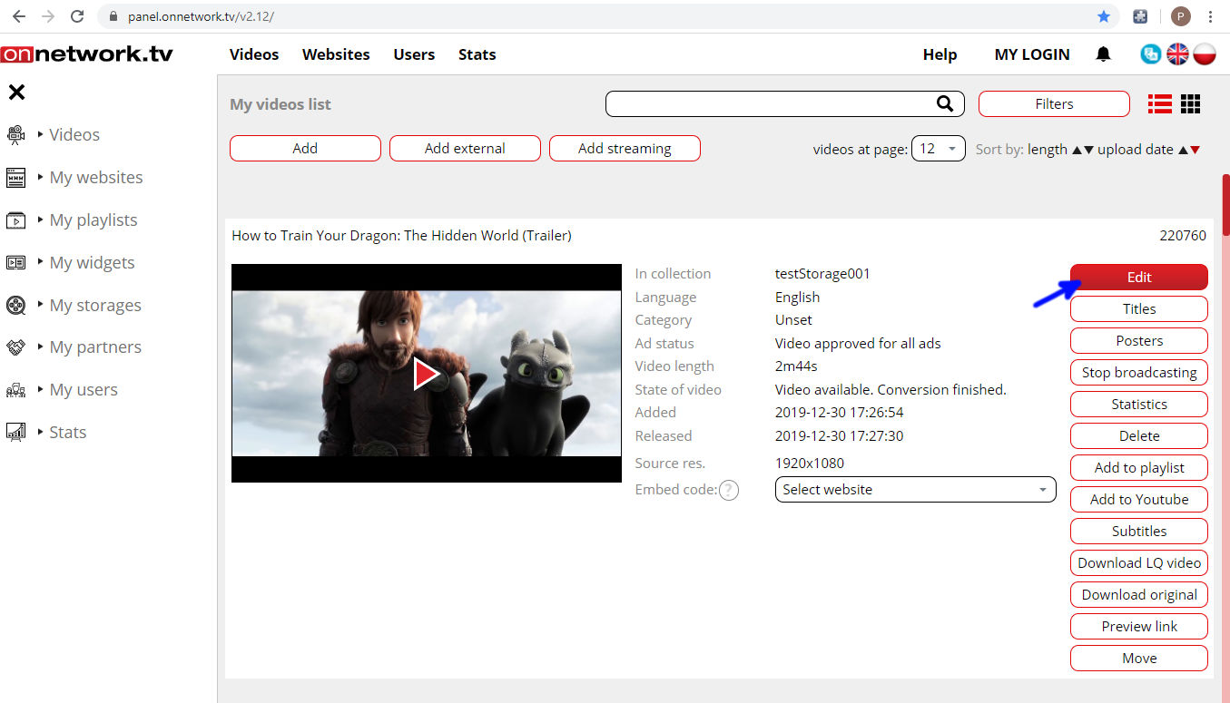The image size is (1230, 703).
Task: Switch to grid view layout
Action: [x=1191, y=104]
